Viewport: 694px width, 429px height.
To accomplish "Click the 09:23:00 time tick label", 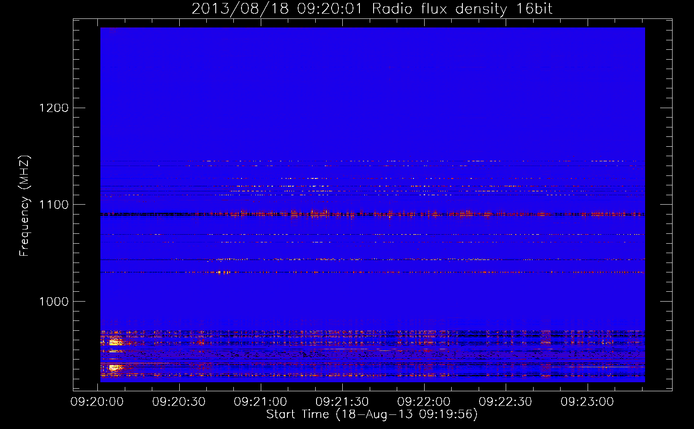I will coord(587,402).
